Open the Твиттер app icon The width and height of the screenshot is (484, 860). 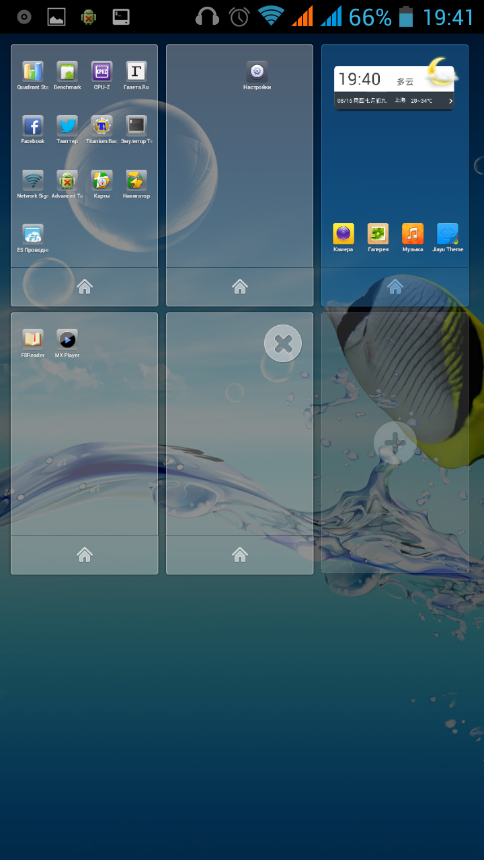point(67,126)
